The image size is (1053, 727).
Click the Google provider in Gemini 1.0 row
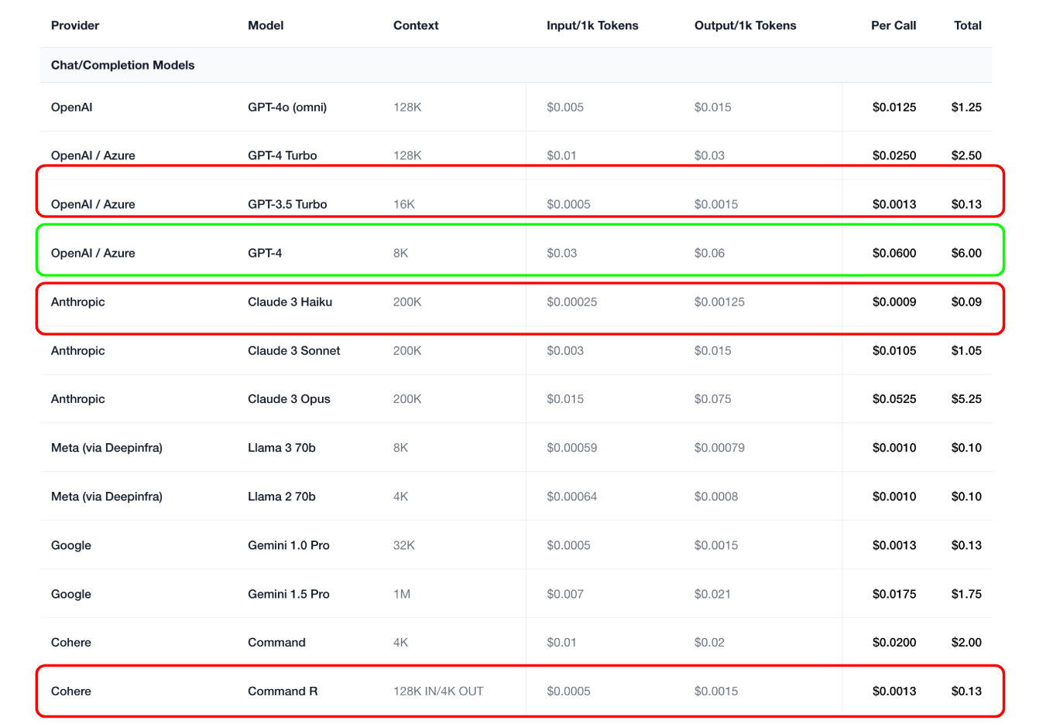[71, 545]
